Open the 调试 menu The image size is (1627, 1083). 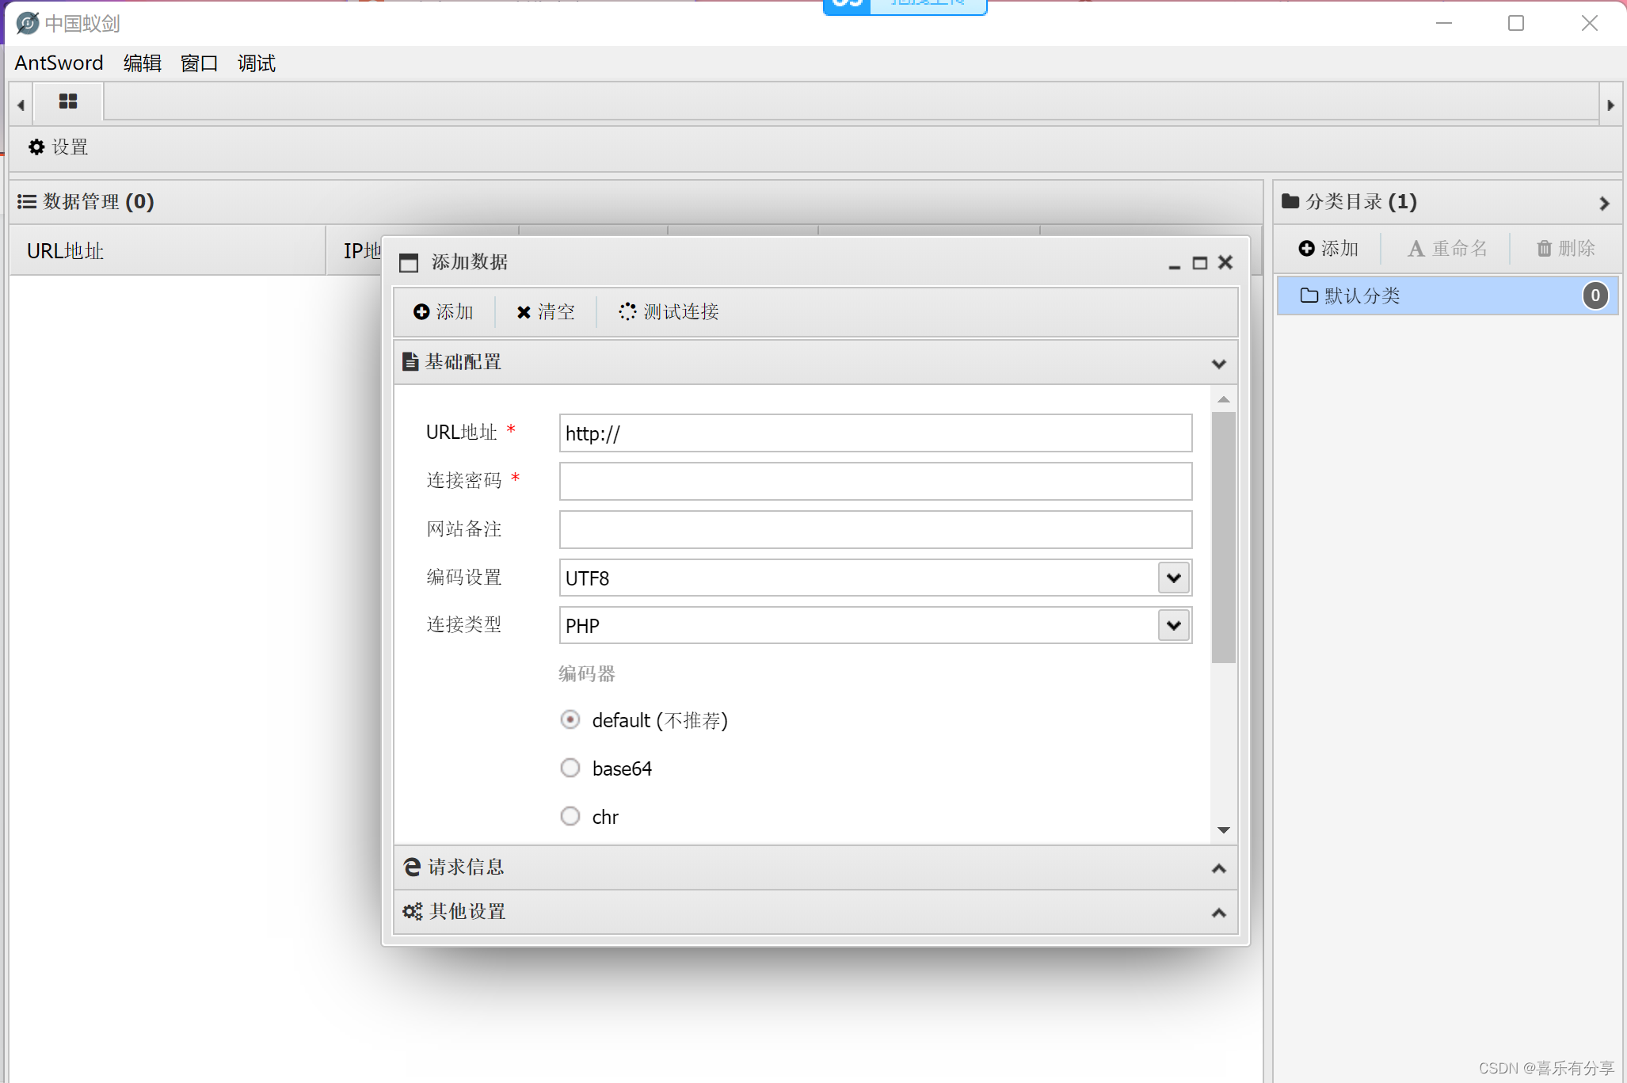tap(255, 63)
